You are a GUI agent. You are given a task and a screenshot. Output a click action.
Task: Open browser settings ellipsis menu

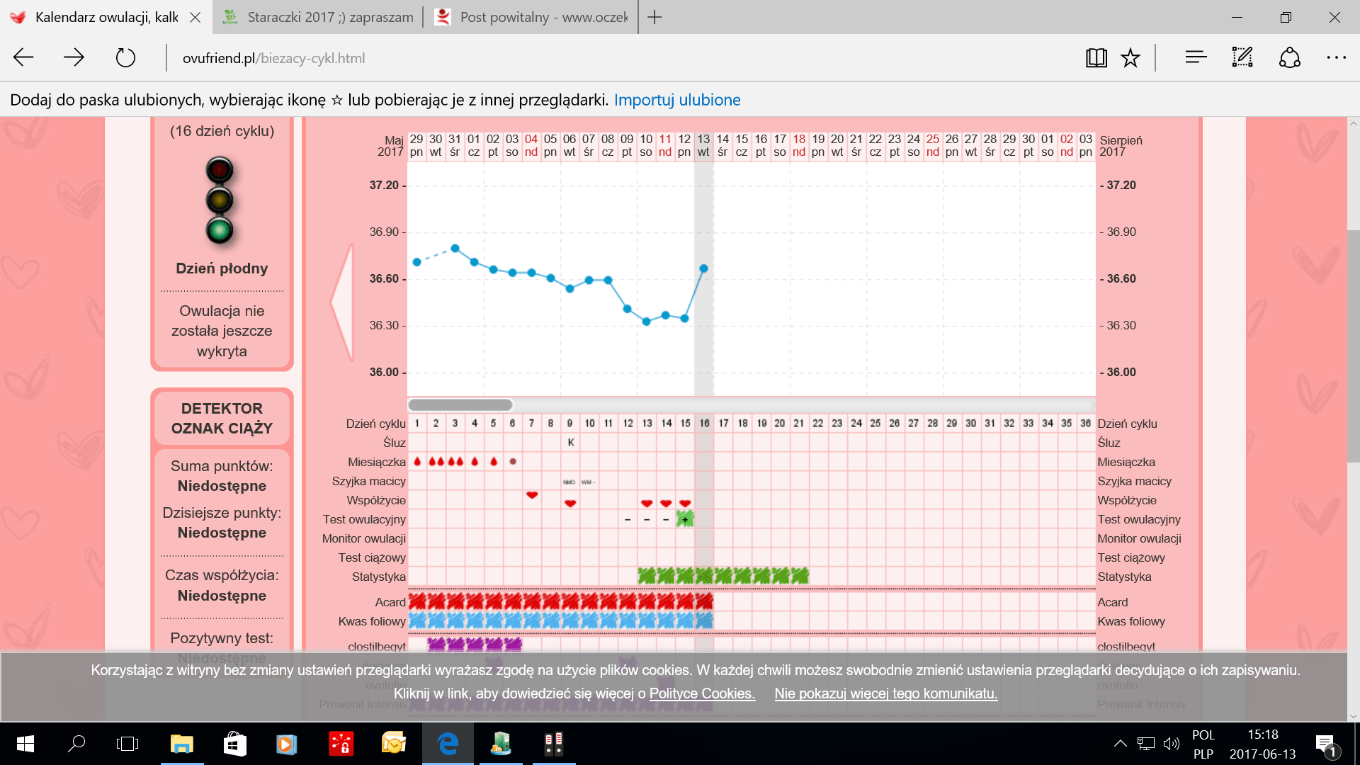1336,57
